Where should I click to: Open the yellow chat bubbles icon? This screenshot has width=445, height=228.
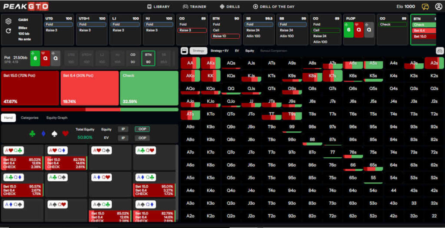point(425,7)
